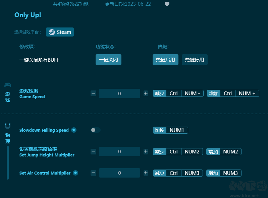Click star icon beside Set Air Control Multiplier

pos(75,173)
